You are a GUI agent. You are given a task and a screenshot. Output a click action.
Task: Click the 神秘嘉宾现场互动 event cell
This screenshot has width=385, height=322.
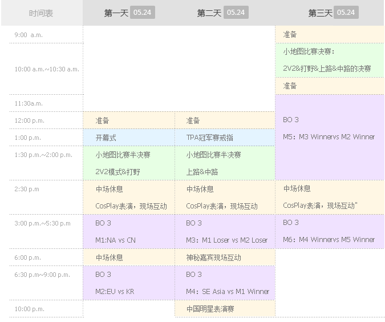(x=213, y=257)
